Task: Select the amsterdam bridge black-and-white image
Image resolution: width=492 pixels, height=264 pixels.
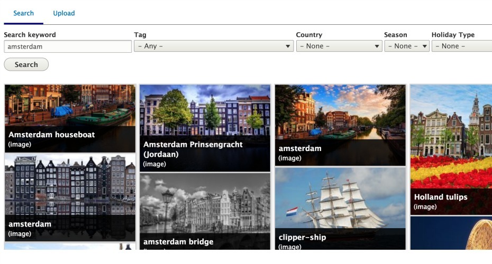Action: click(205, 211)
